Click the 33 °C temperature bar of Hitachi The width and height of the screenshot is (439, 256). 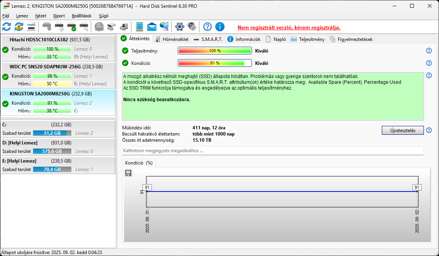[x=52, y=56]
